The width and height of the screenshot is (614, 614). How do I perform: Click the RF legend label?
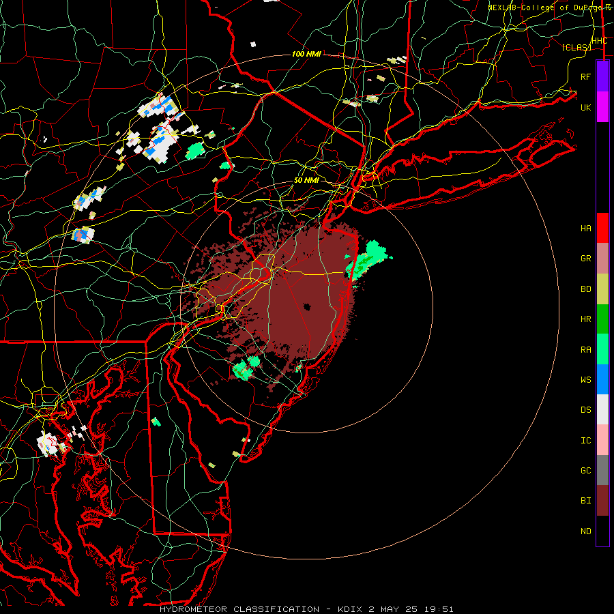coord(585,76)
